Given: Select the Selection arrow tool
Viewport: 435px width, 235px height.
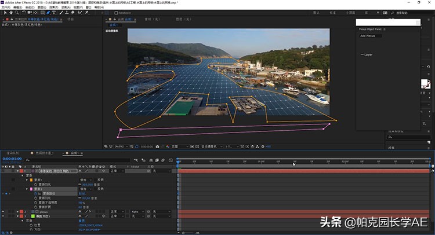Looking at the screenshot, I should 4,12.
